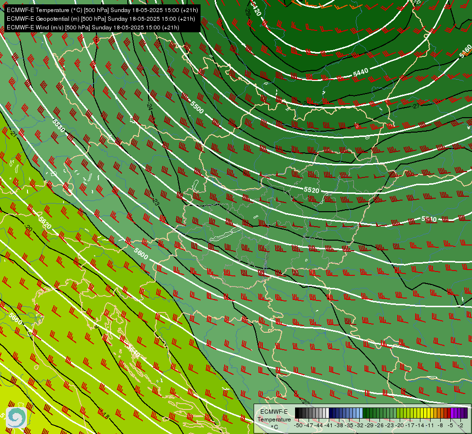
Task: Select the darkest purple swatch at legend end
Action: click(466, 413)
